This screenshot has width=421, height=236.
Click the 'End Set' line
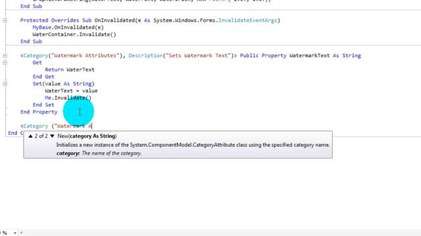[43, 105]
